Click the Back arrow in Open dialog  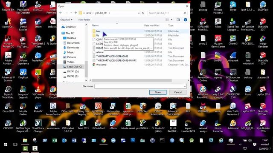(x=61, y=13)
